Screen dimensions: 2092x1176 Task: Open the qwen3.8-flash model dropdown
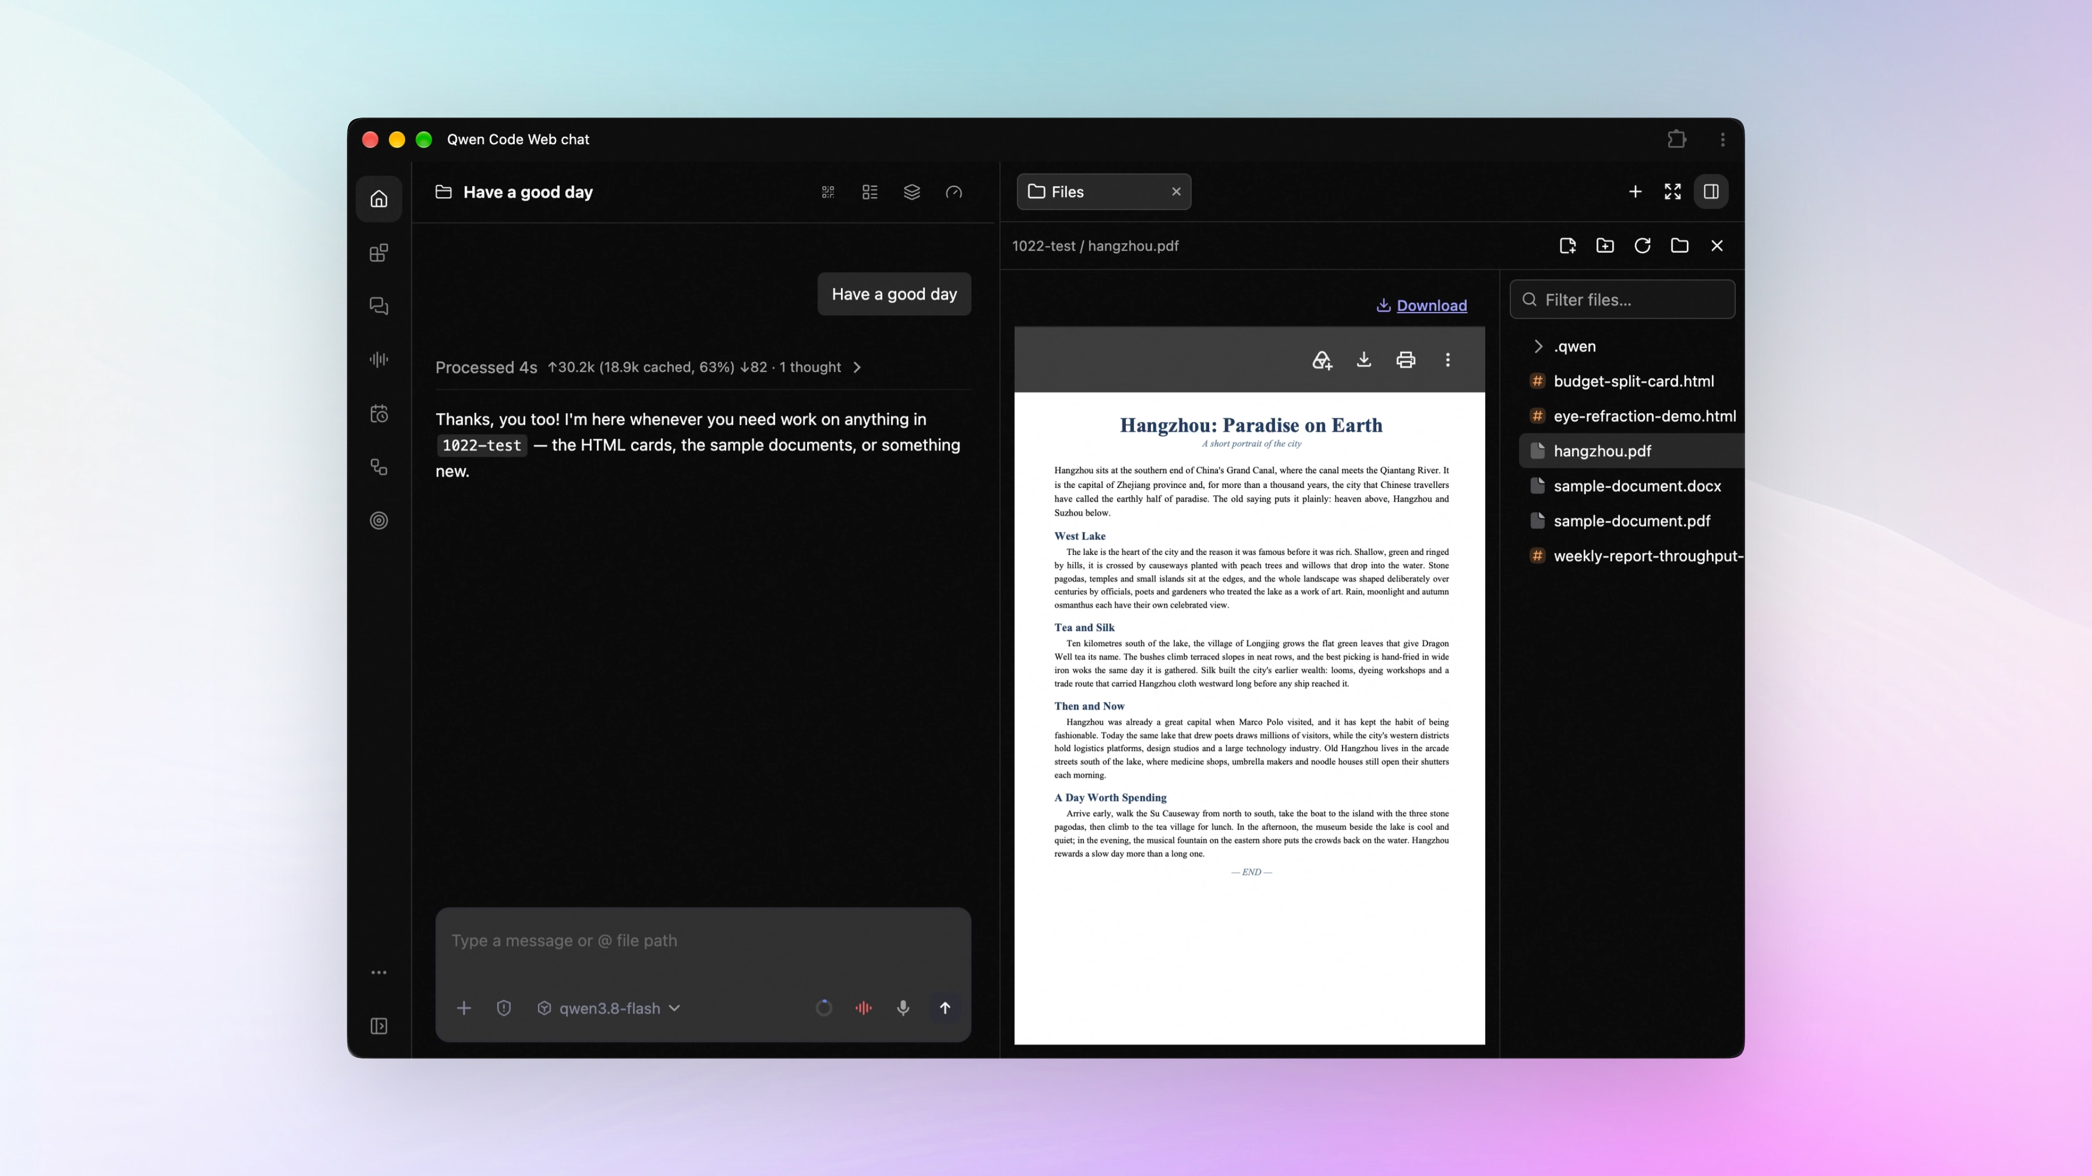point(609,1008)
